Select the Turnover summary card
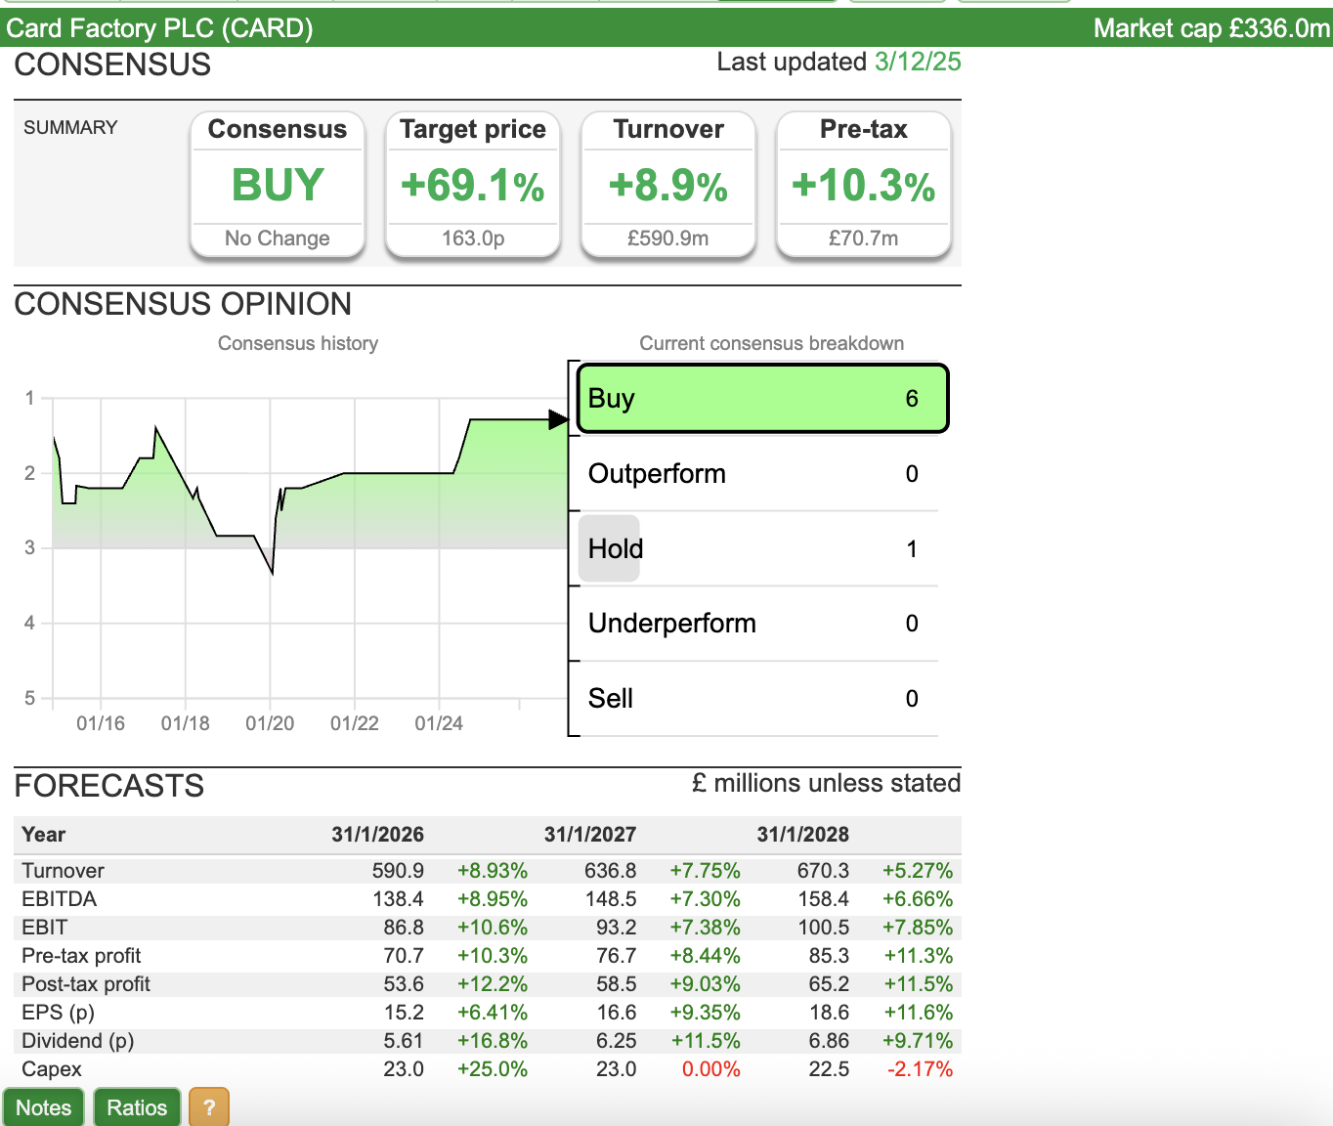The height and width of the screenshot is (1126, 1333). 668,185
